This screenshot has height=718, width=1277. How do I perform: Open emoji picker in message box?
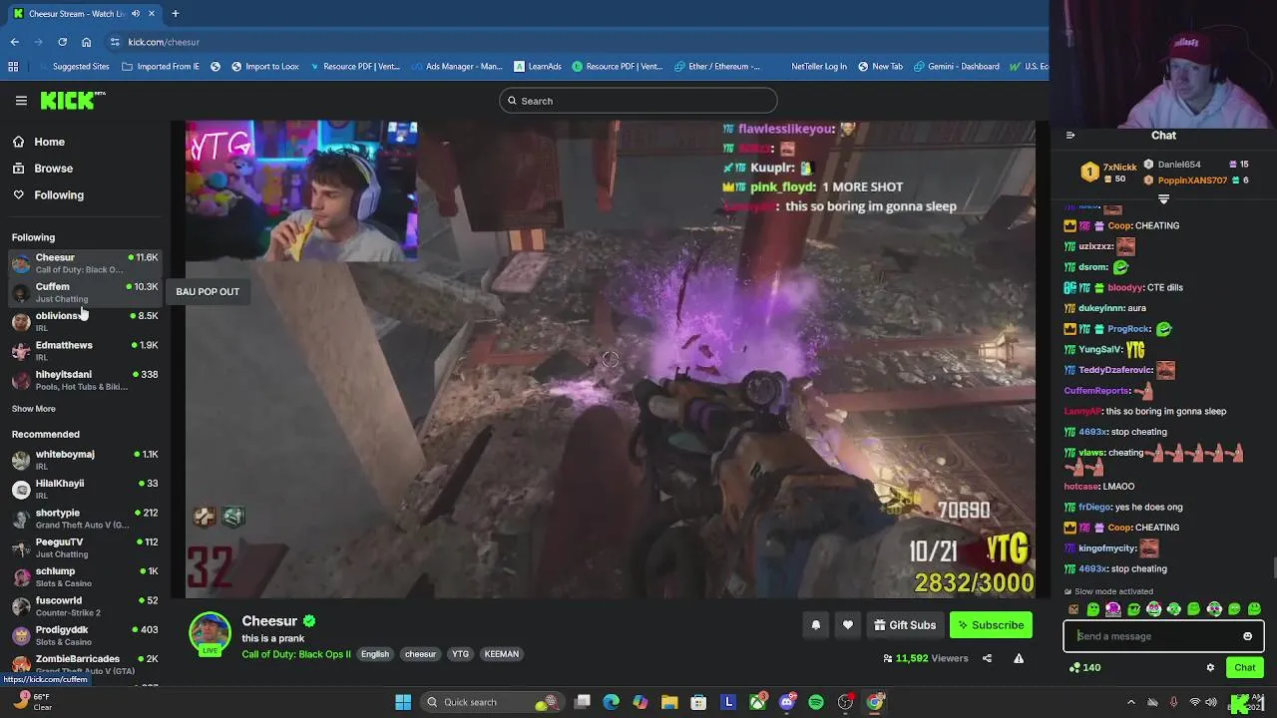coord(1247,636)
